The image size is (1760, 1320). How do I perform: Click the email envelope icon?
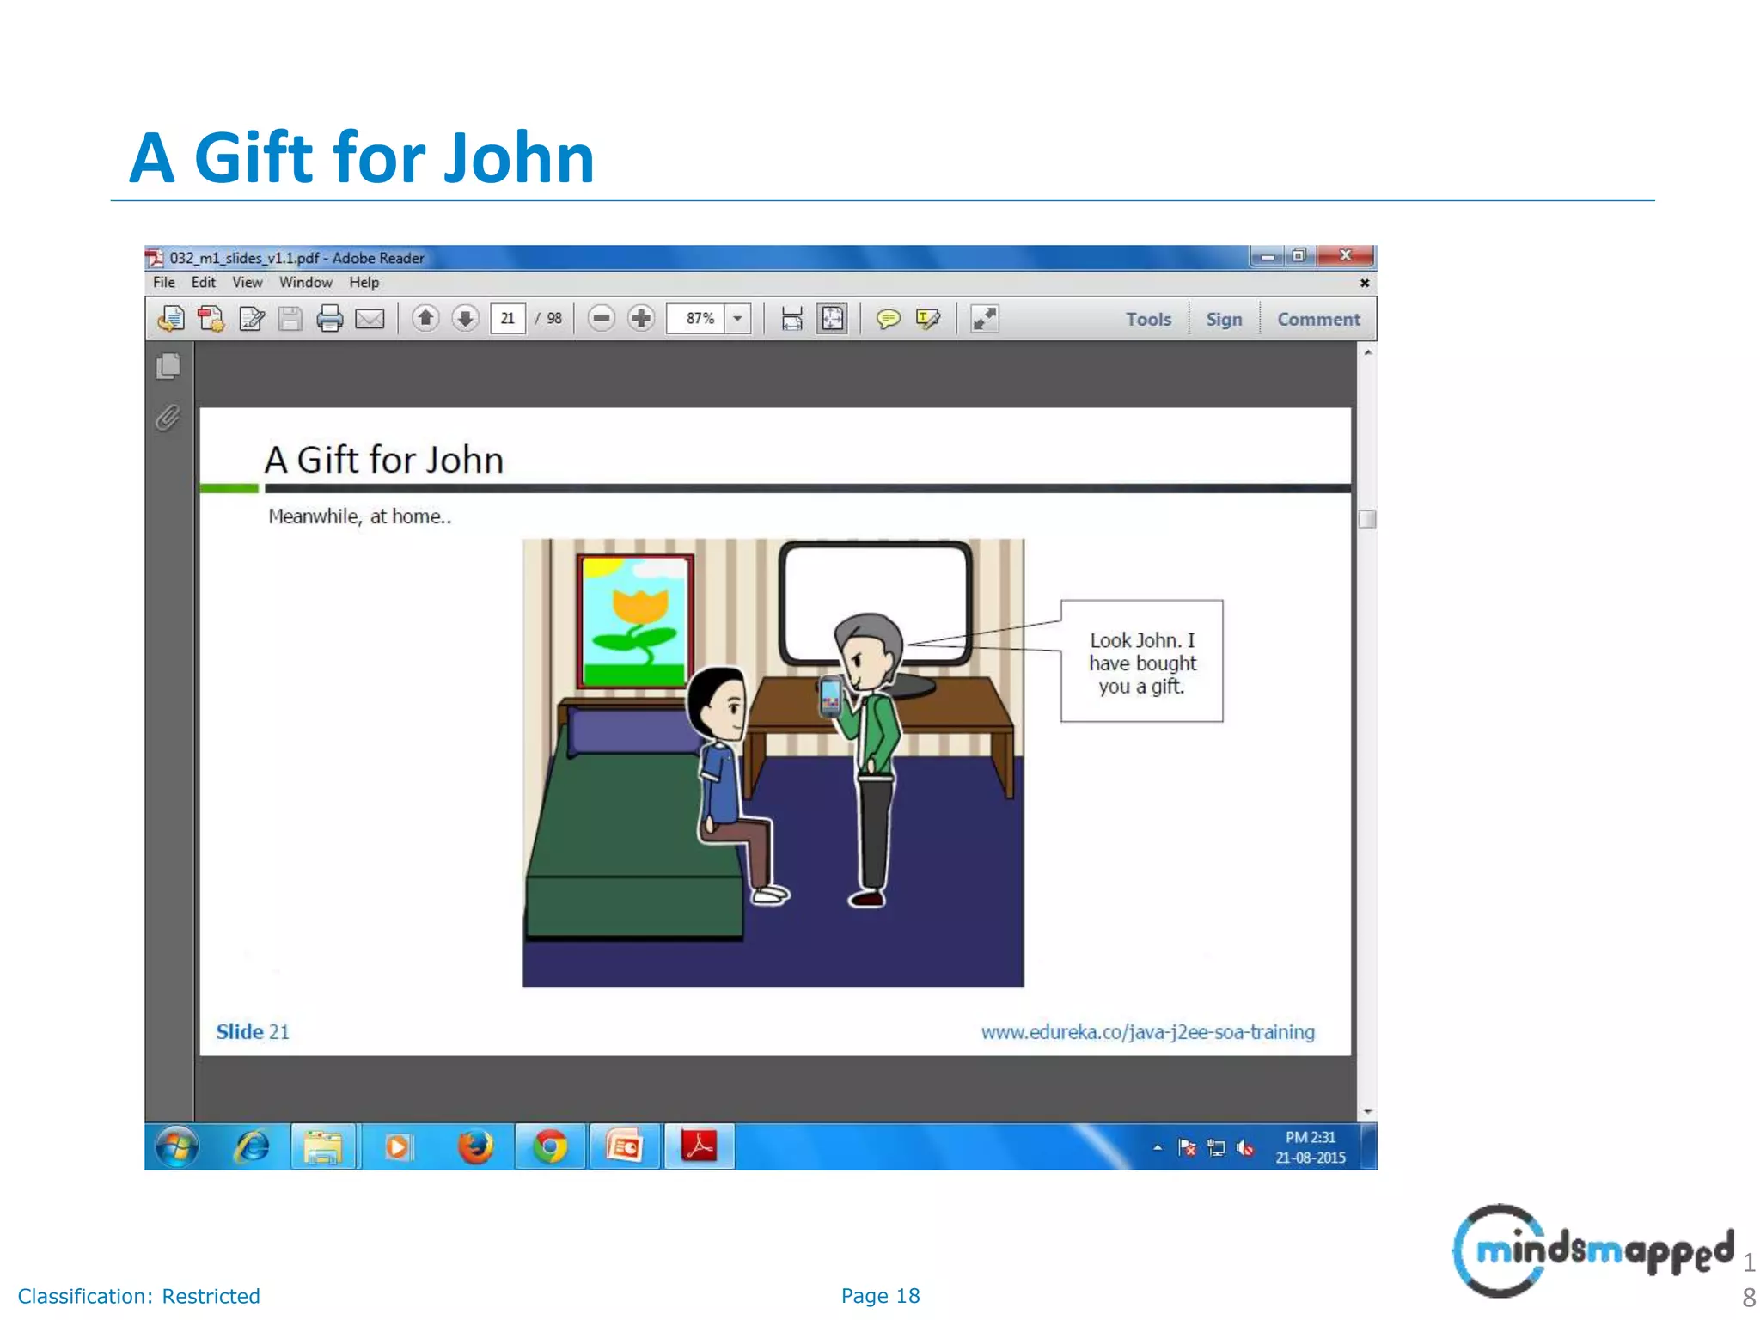click(x=370, y=319)
